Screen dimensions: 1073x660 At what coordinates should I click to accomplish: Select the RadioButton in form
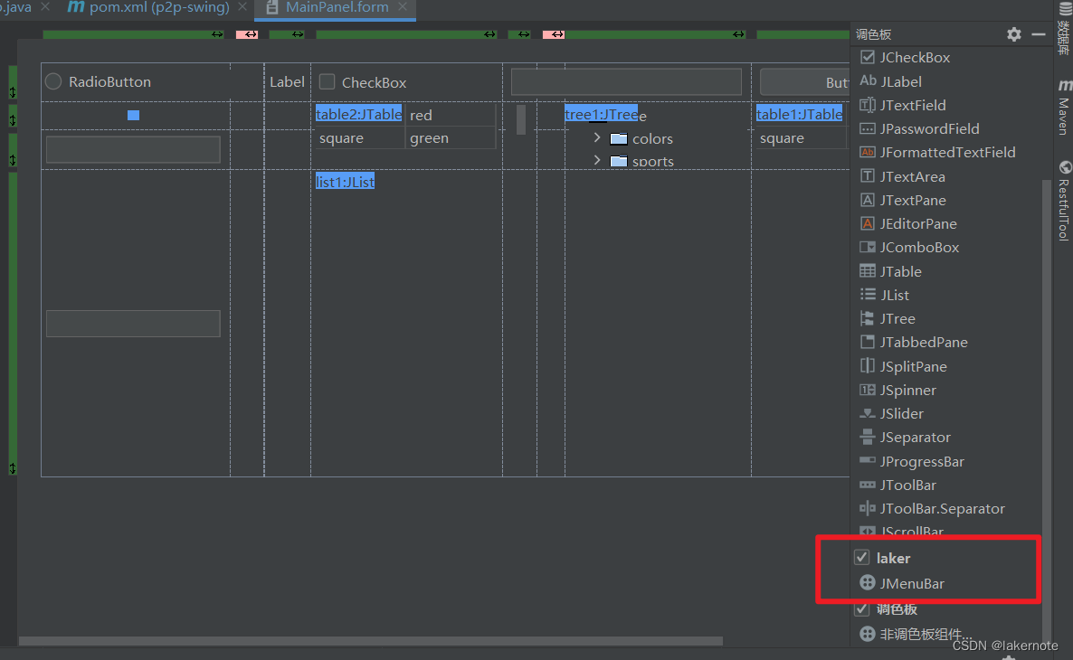coord(53,81)
